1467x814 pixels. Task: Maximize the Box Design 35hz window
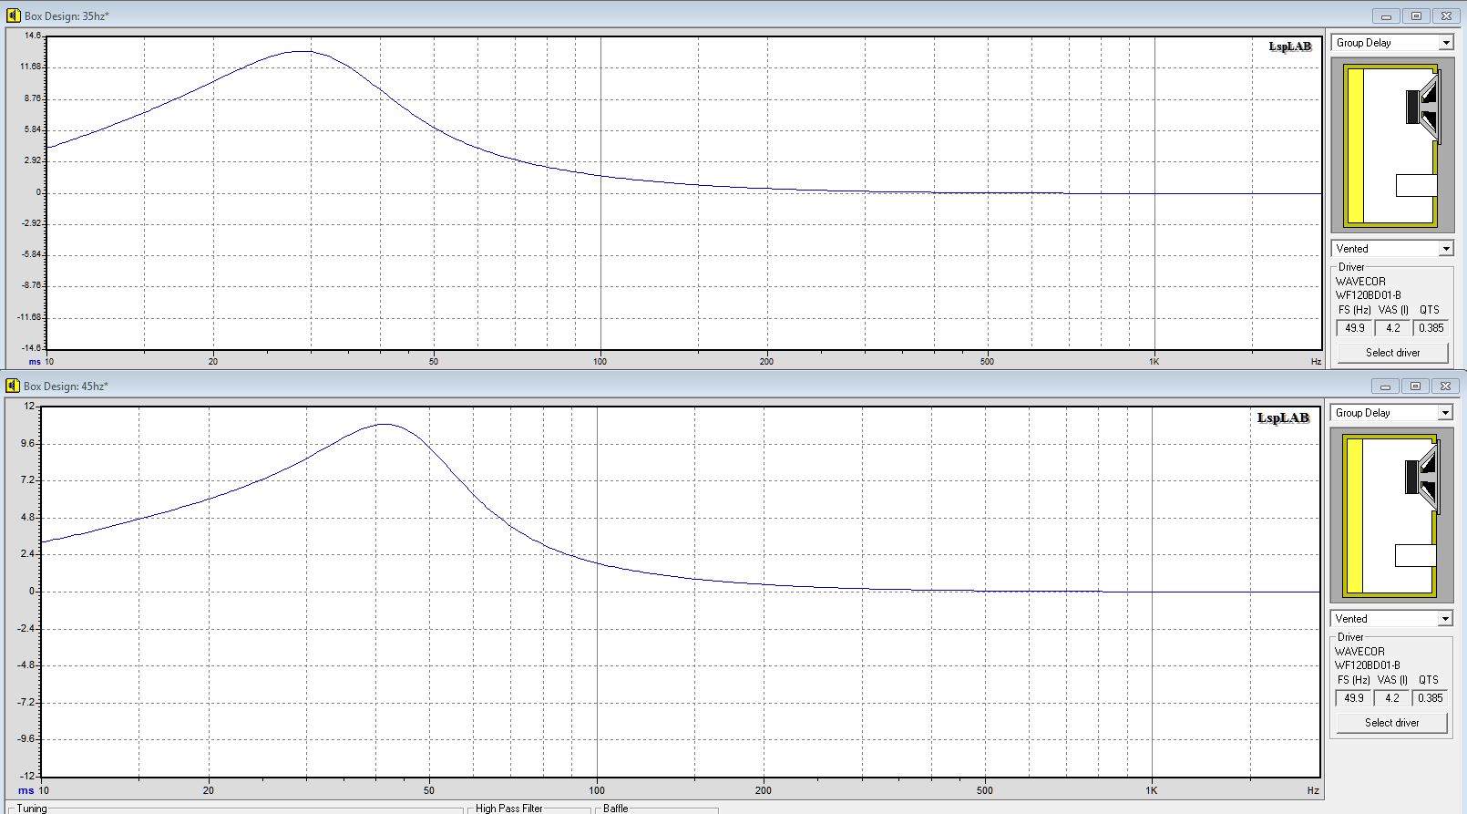coord(1416,15)
